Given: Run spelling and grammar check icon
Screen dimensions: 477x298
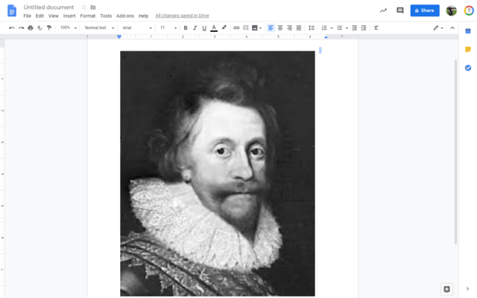Looking at the screenshot, I should pos(40,28).
